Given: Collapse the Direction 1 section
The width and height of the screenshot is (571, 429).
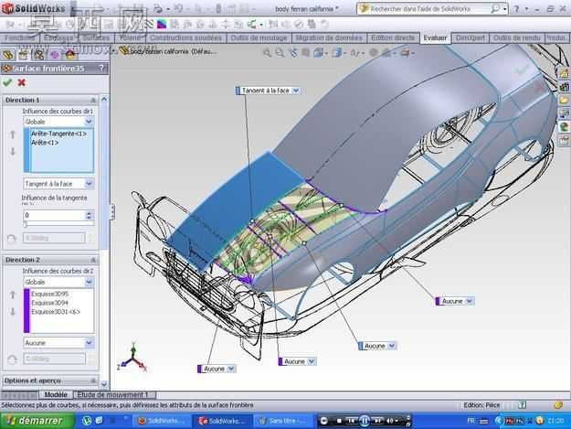Looking at the screenshot, I should click(93, 100).
